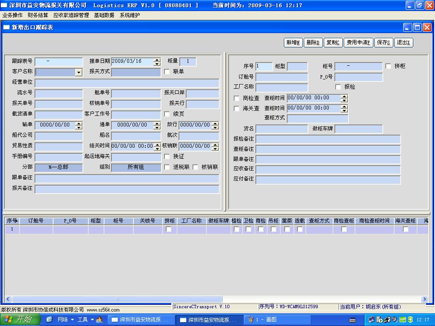Open the 工具 dropdown on the taskbar

point(92,320)
